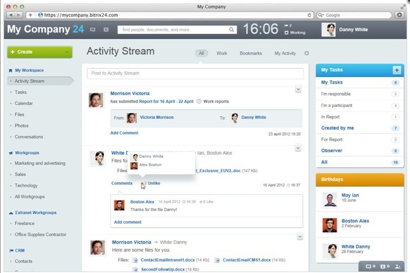Open Files in the left menu
The height and width of the screenshot is (273, 410).
click(x=19, y=114)
